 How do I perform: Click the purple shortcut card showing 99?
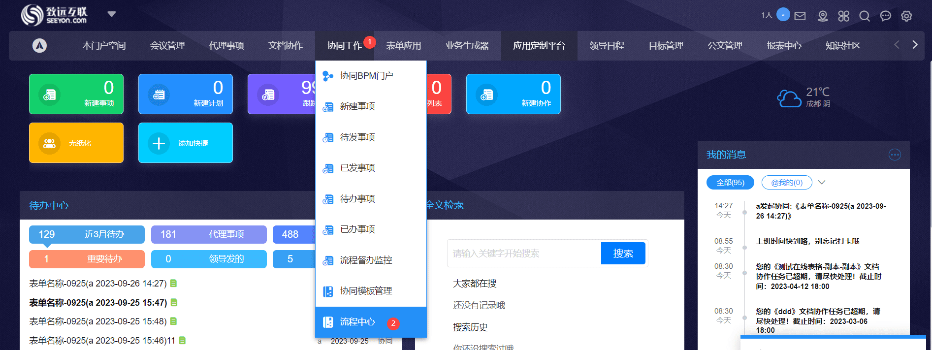point(282,94)
